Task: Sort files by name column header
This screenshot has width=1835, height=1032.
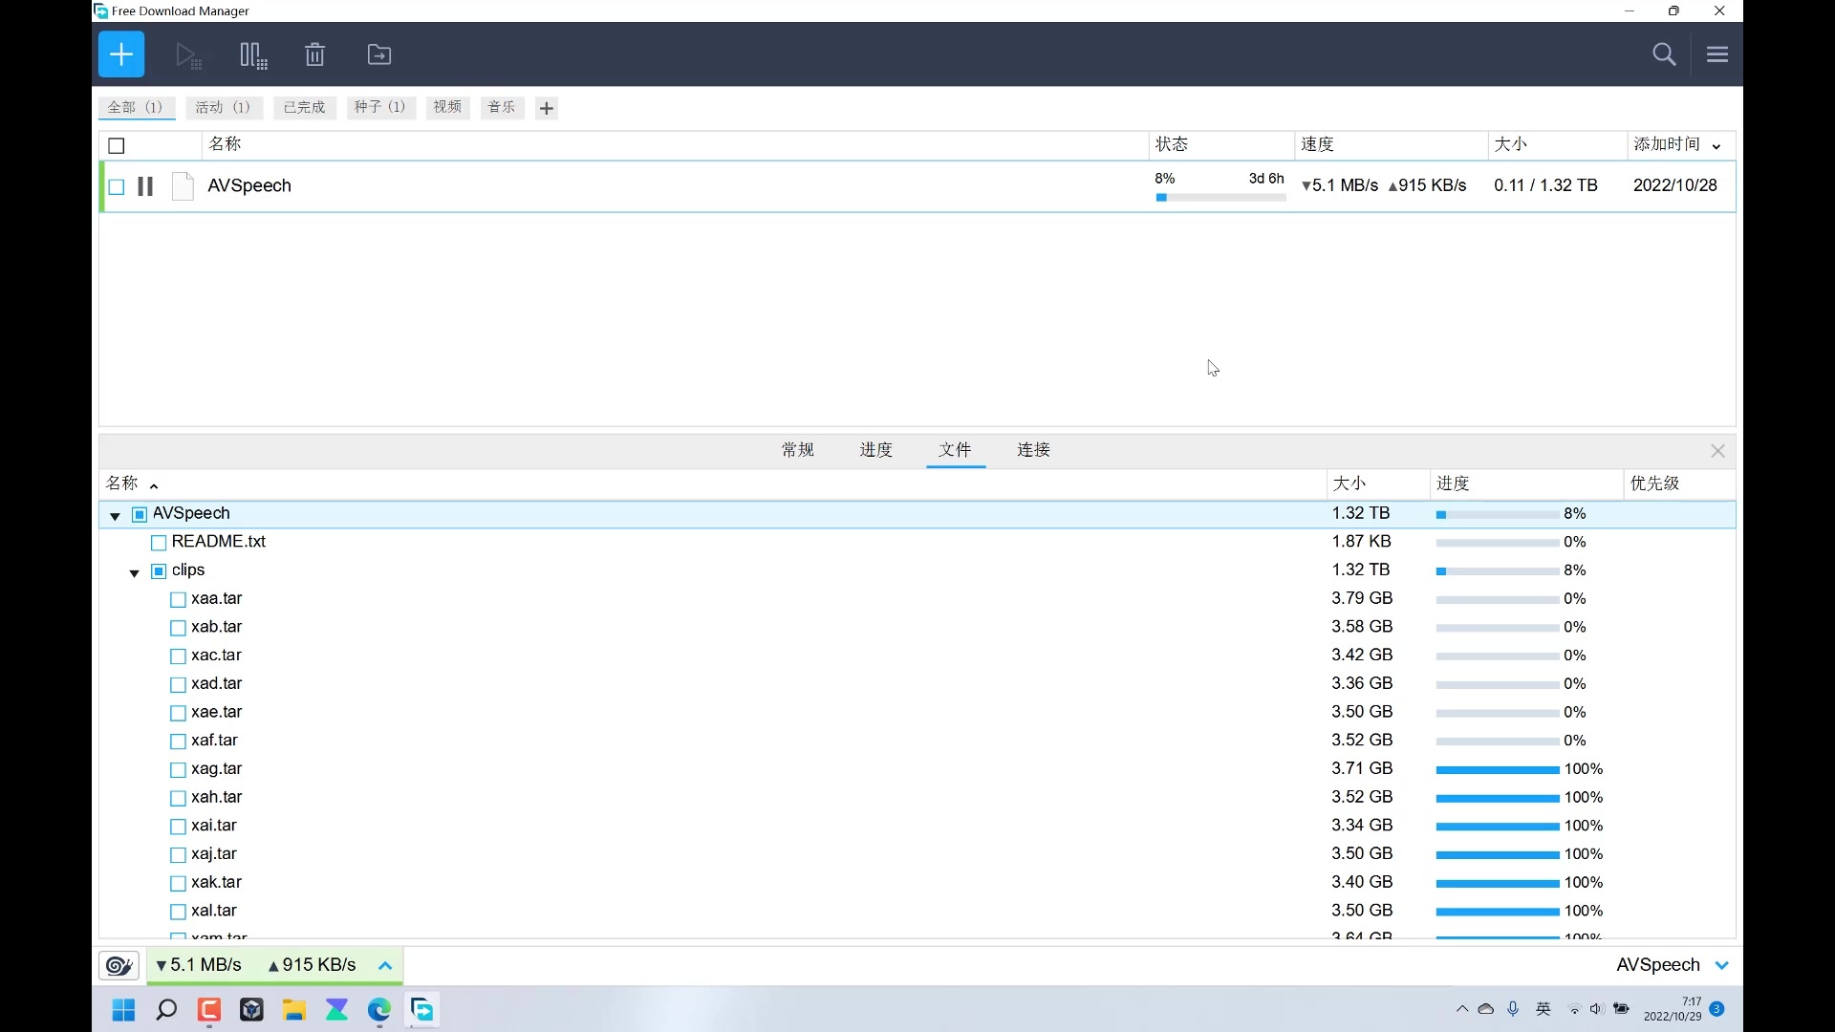Action: click(x=712, y=484)
